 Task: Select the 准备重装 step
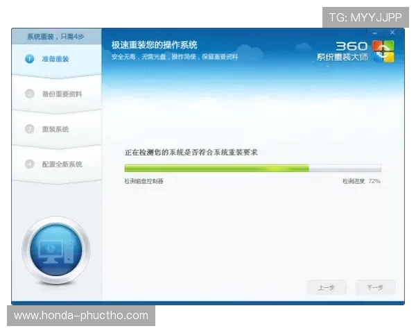(x=57, y=60)
